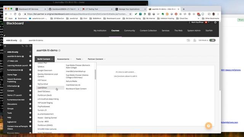This screenshot has height=137, width=244.
Task: Open options circle for LTI Web Link
Action: tap(30, 61)
